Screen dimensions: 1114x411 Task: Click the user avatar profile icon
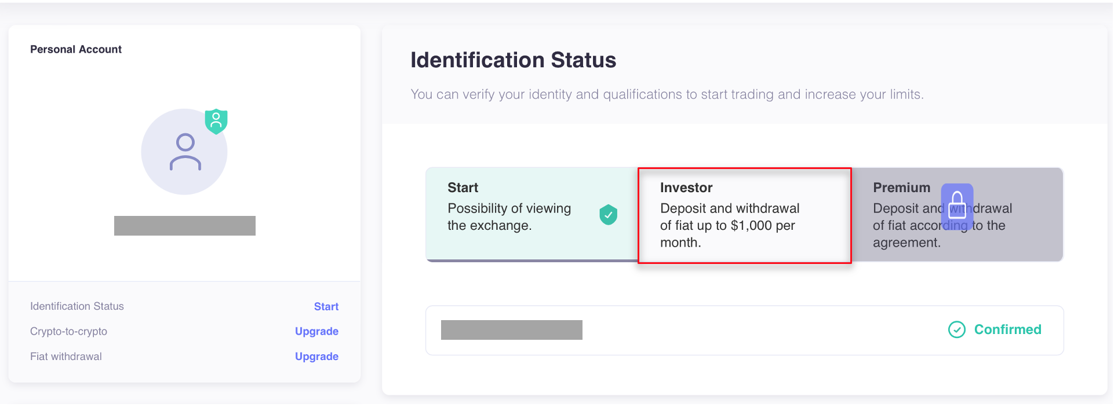[184, 152]
